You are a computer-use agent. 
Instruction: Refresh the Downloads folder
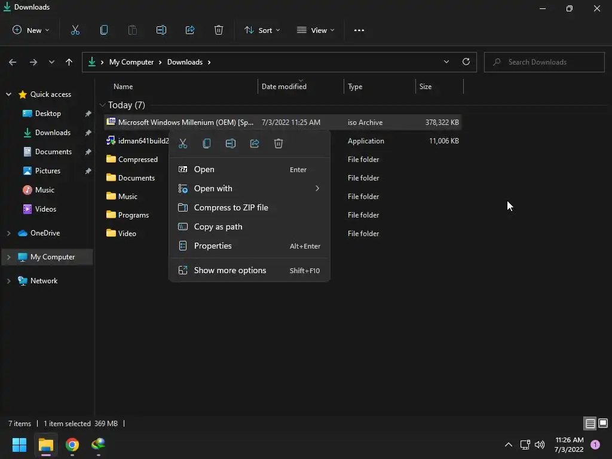coord(466,62)
